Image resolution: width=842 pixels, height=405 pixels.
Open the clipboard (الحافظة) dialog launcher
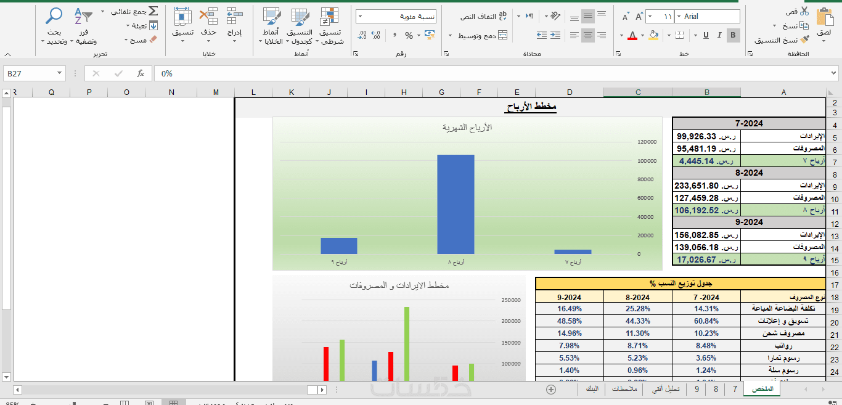750,55
